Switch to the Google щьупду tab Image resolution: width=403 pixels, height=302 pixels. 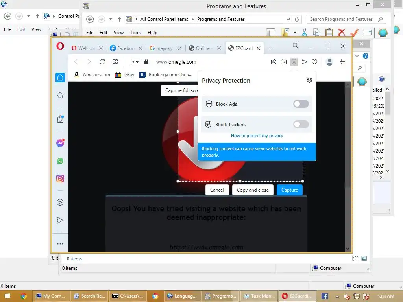coord(161,48)
